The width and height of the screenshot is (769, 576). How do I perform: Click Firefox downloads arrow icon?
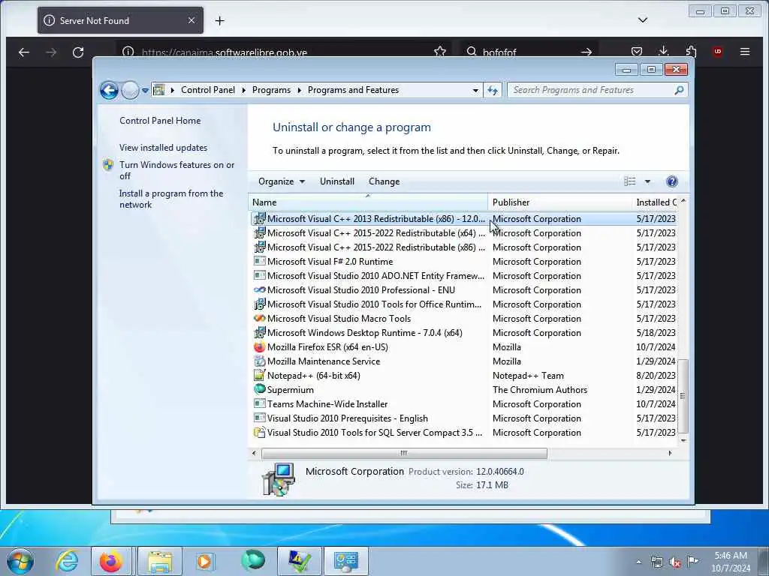pyautogui.click(x=664, y=52)
